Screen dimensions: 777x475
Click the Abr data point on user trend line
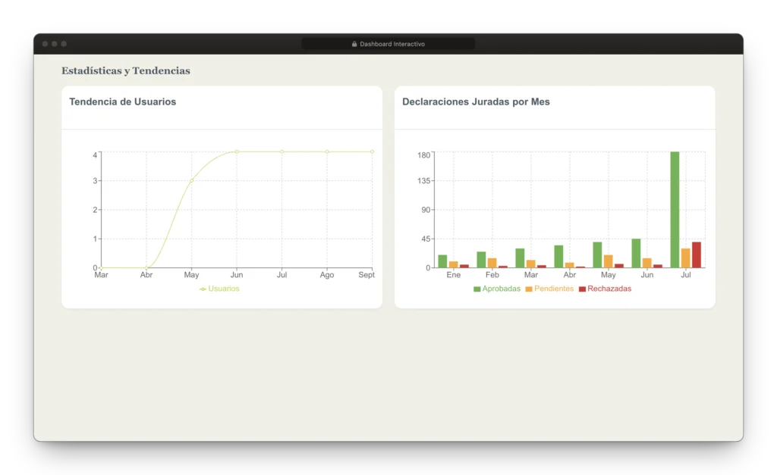[x=146, y=267]
